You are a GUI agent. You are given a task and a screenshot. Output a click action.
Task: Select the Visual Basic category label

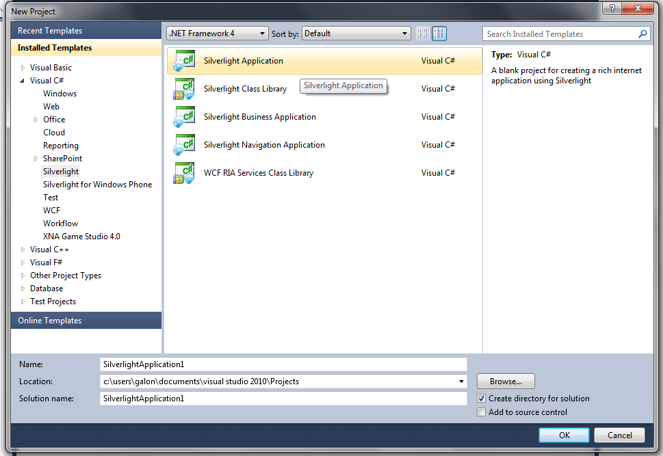tap(51, 68)
